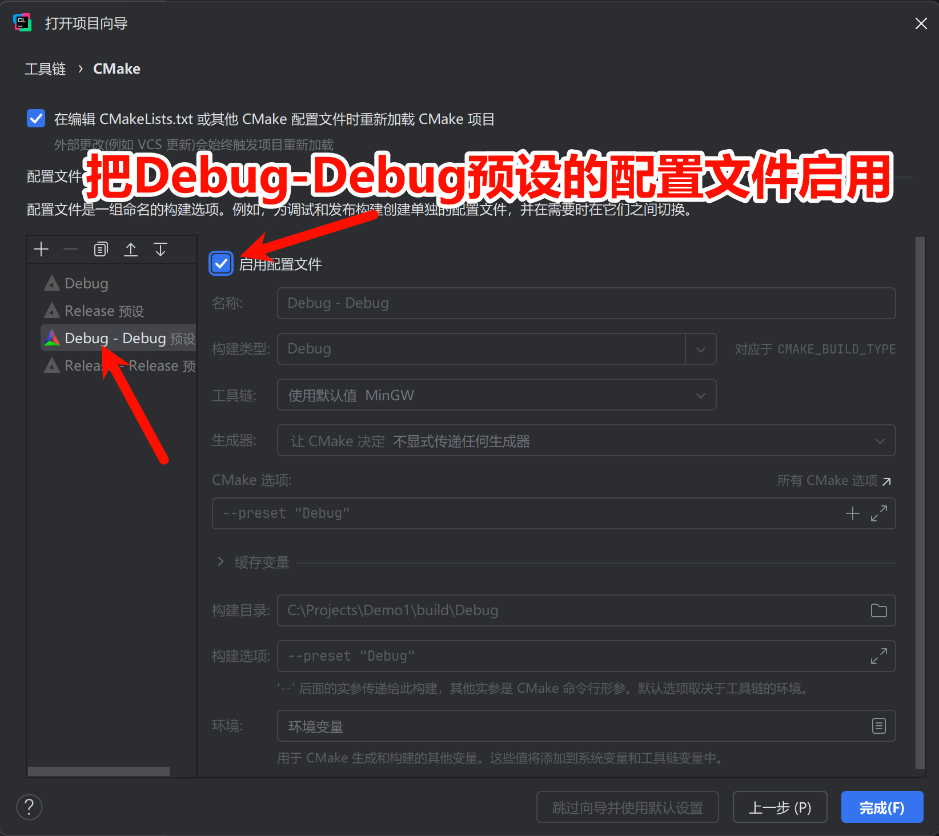Click the 完成(F) button
The image size is (939, 836).
point(881,807)
